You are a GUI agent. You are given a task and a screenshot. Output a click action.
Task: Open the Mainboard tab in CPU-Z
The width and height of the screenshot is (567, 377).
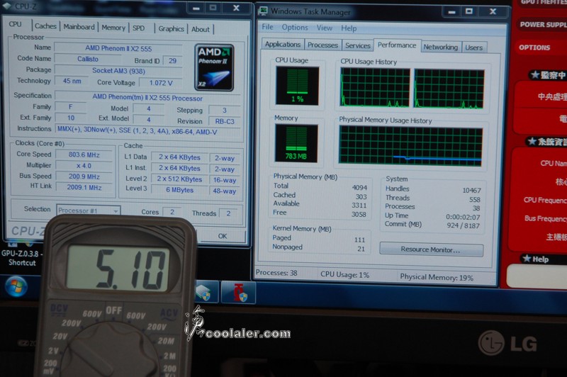coord(79,27)
